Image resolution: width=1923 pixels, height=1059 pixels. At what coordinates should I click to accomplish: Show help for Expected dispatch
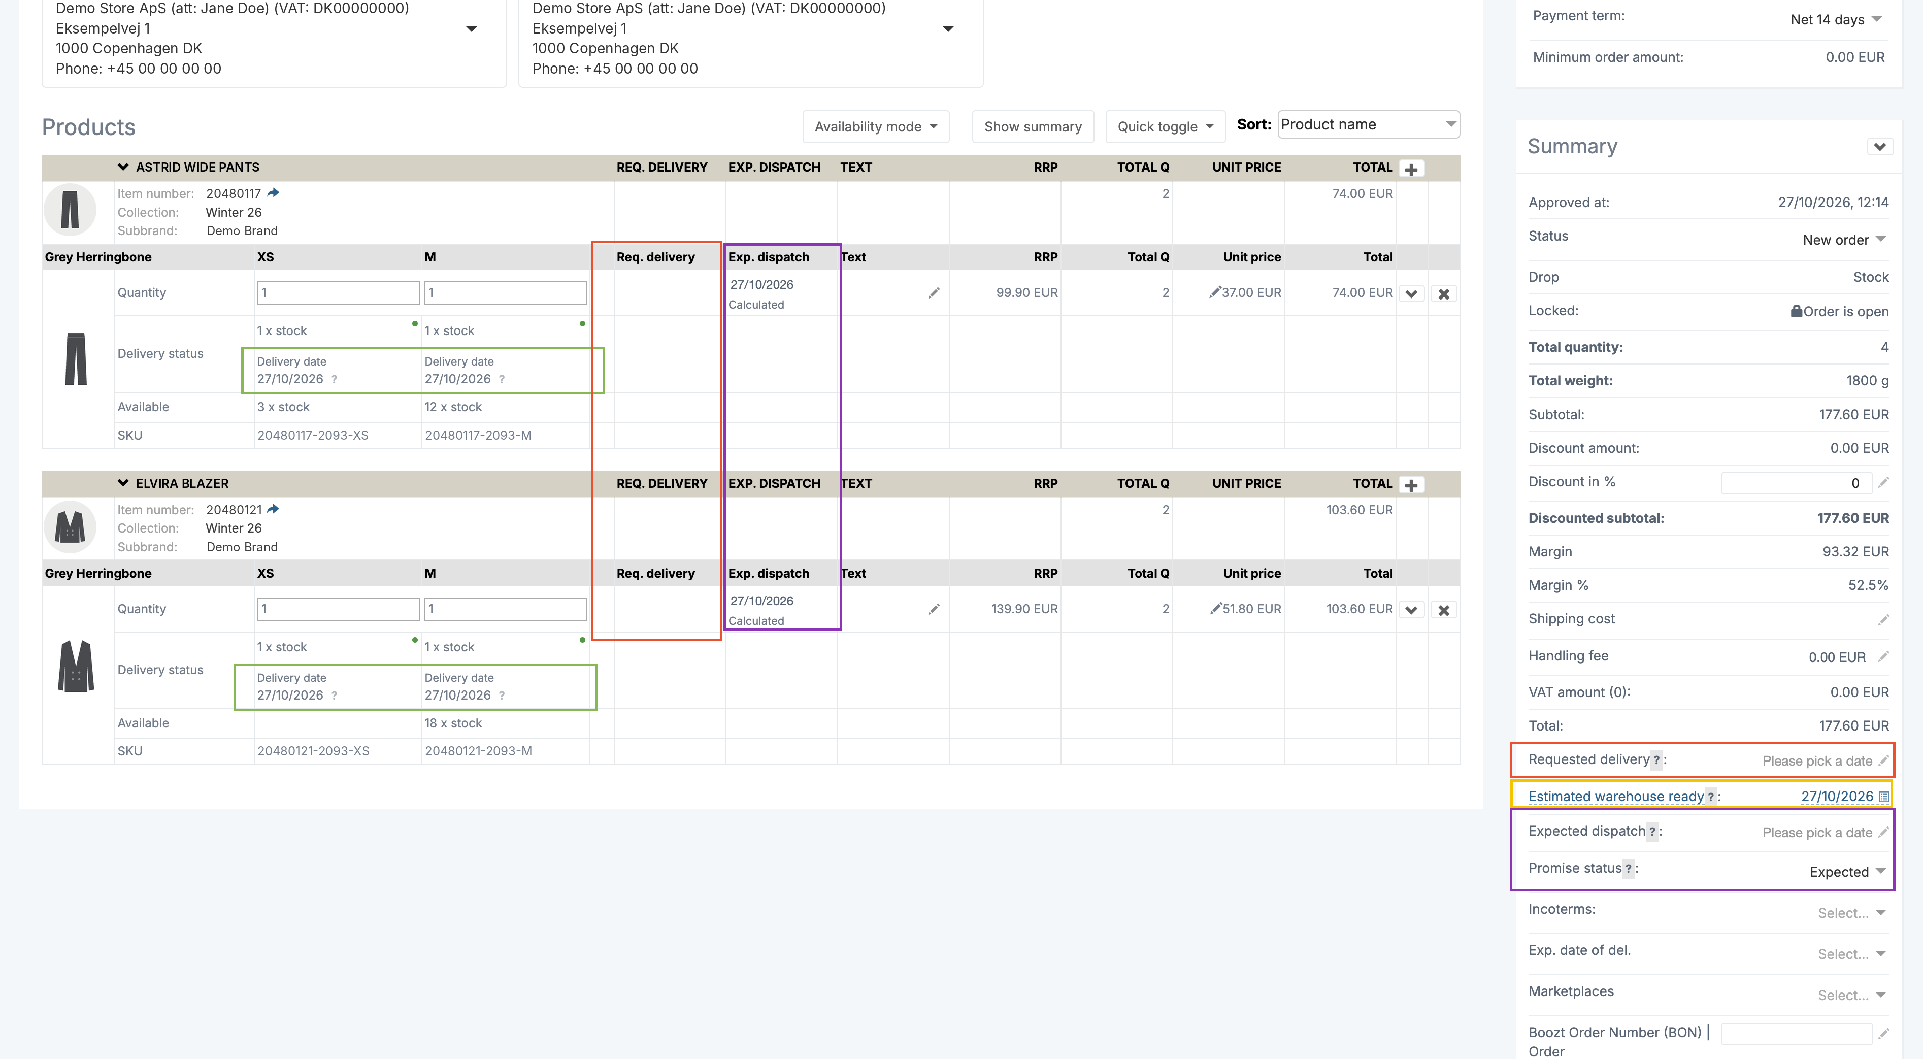pyautogui.click(x=1653, y=832)
